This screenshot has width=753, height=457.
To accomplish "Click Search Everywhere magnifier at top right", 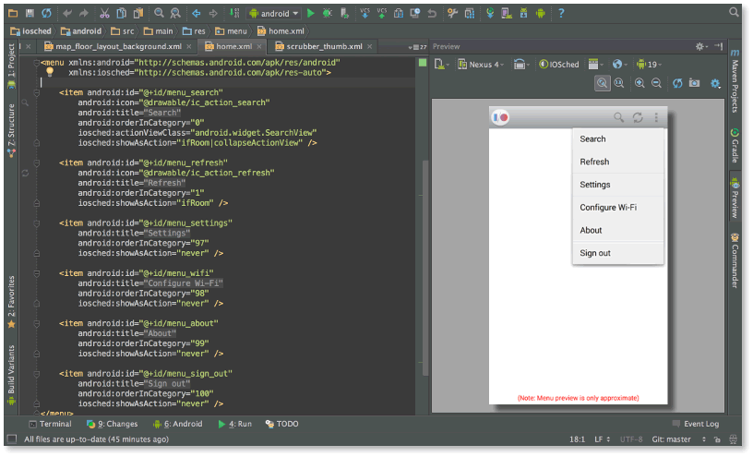I will 734,12.
